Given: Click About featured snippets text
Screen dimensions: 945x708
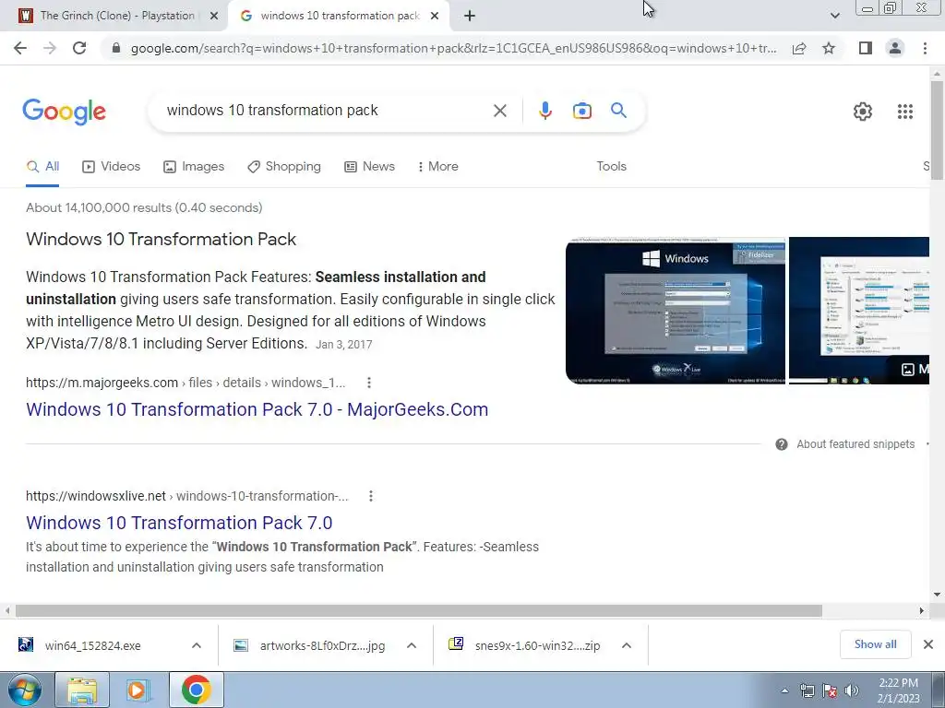Looking at the screenshot, I should [x=855, y=444].
